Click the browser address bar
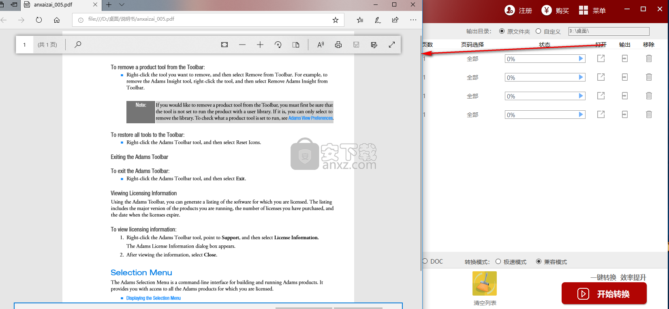 point(208,19)
